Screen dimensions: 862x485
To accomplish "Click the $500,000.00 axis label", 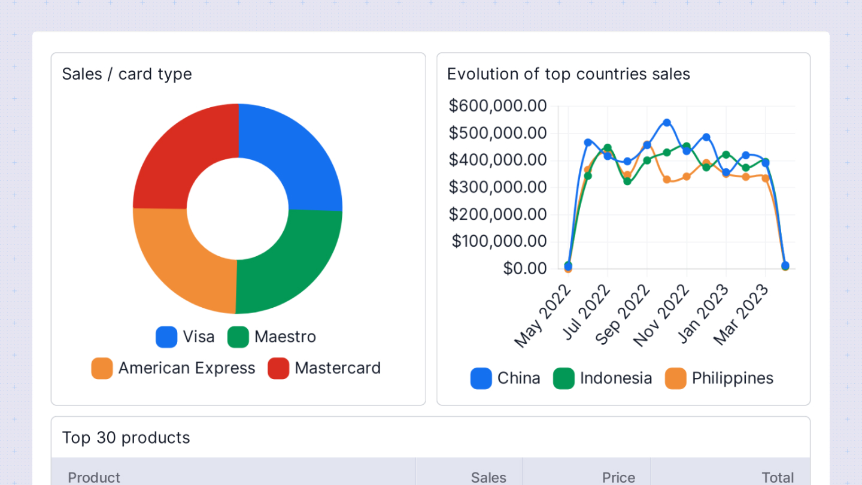I will 498,134.
